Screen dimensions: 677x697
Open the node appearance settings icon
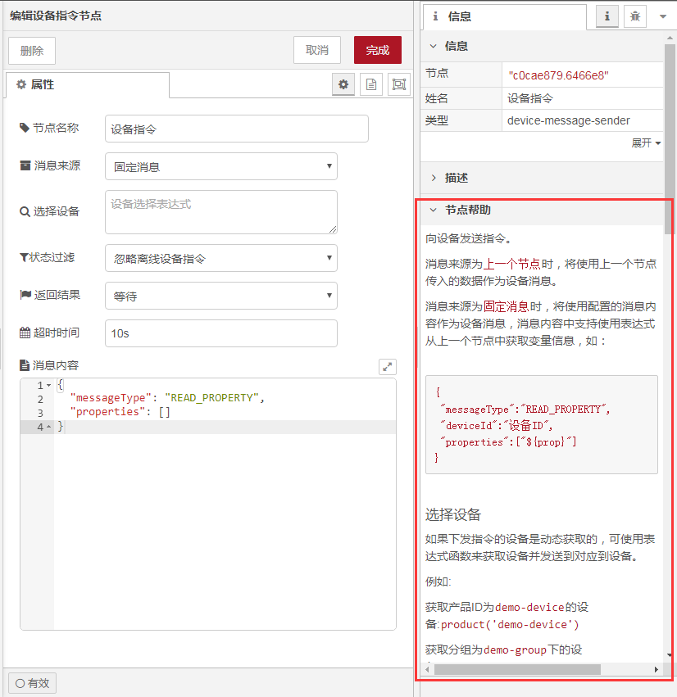(399, 84)
